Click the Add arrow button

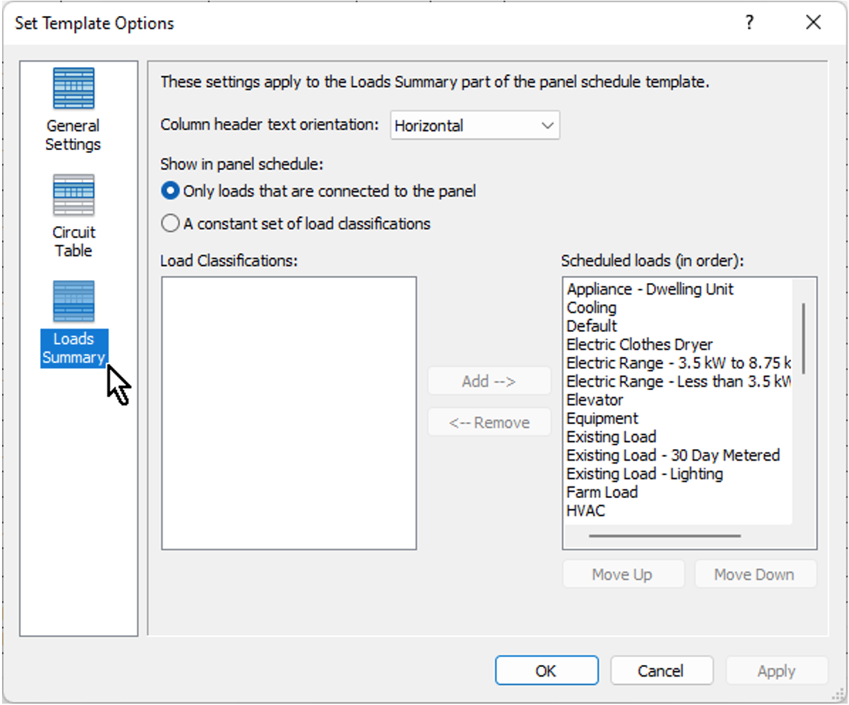489,381
